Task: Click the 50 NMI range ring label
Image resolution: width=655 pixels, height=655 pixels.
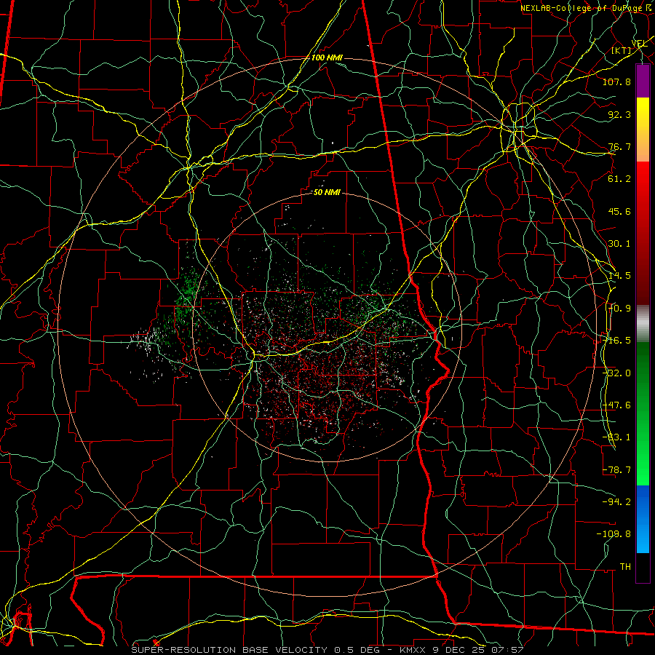Action: tap(327, 193)
